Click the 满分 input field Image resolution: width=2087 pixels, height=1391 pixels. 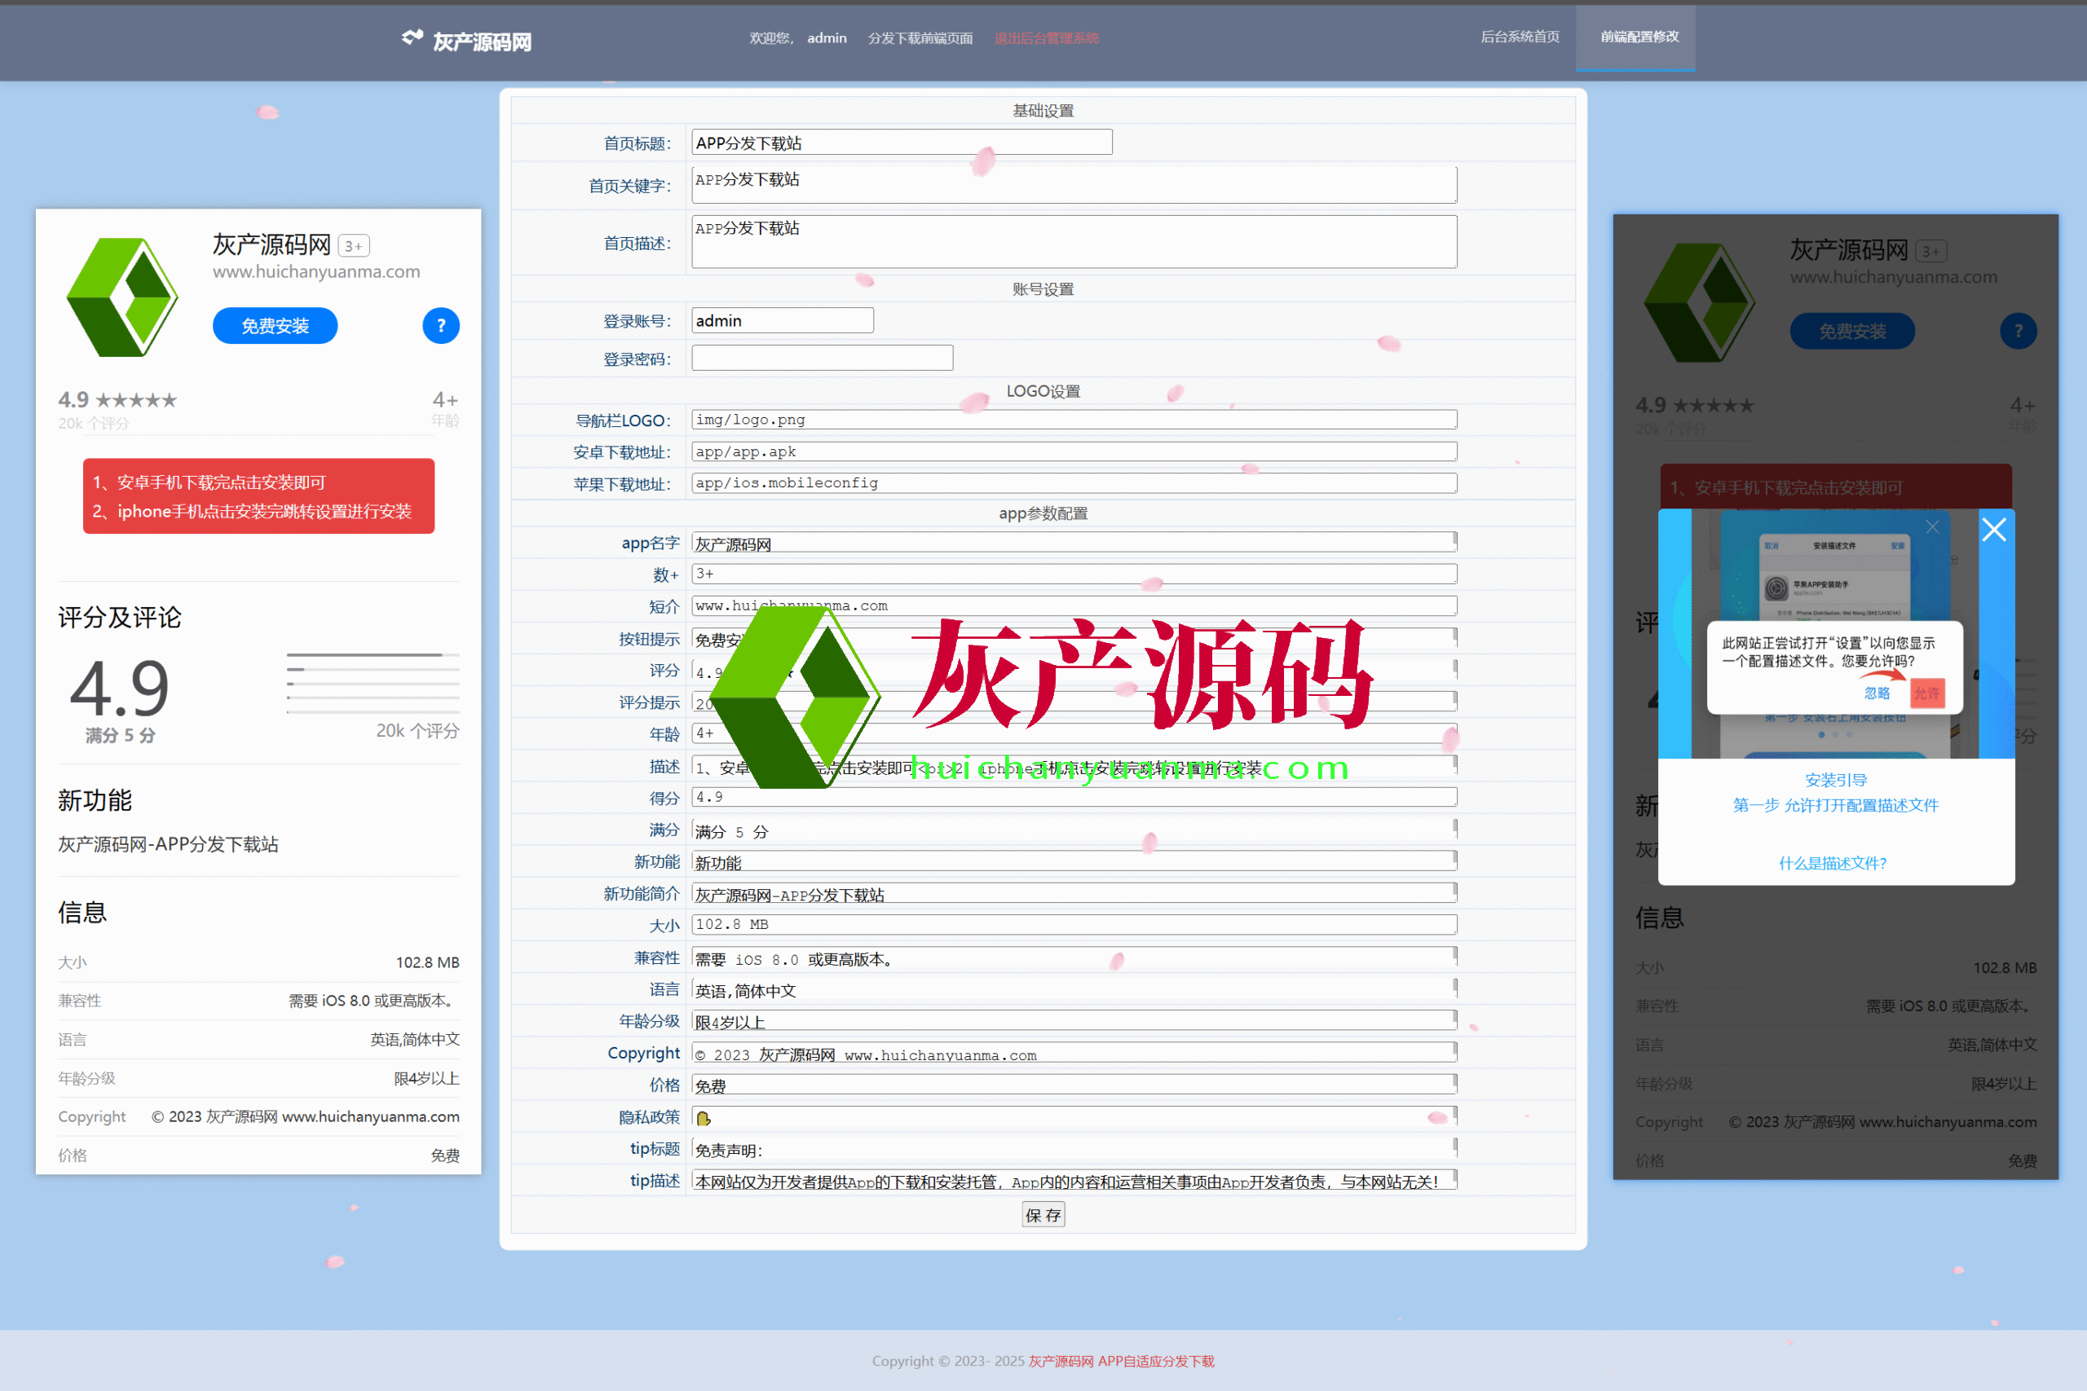1074,830
